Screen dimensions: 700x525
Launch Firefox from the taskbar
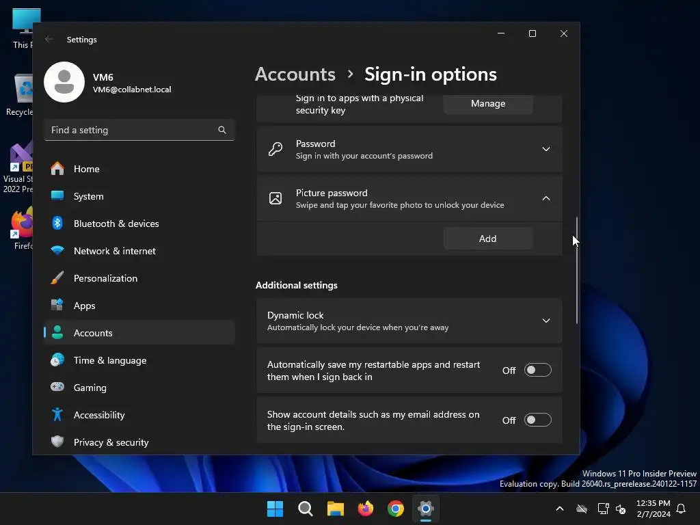[366, 509]
